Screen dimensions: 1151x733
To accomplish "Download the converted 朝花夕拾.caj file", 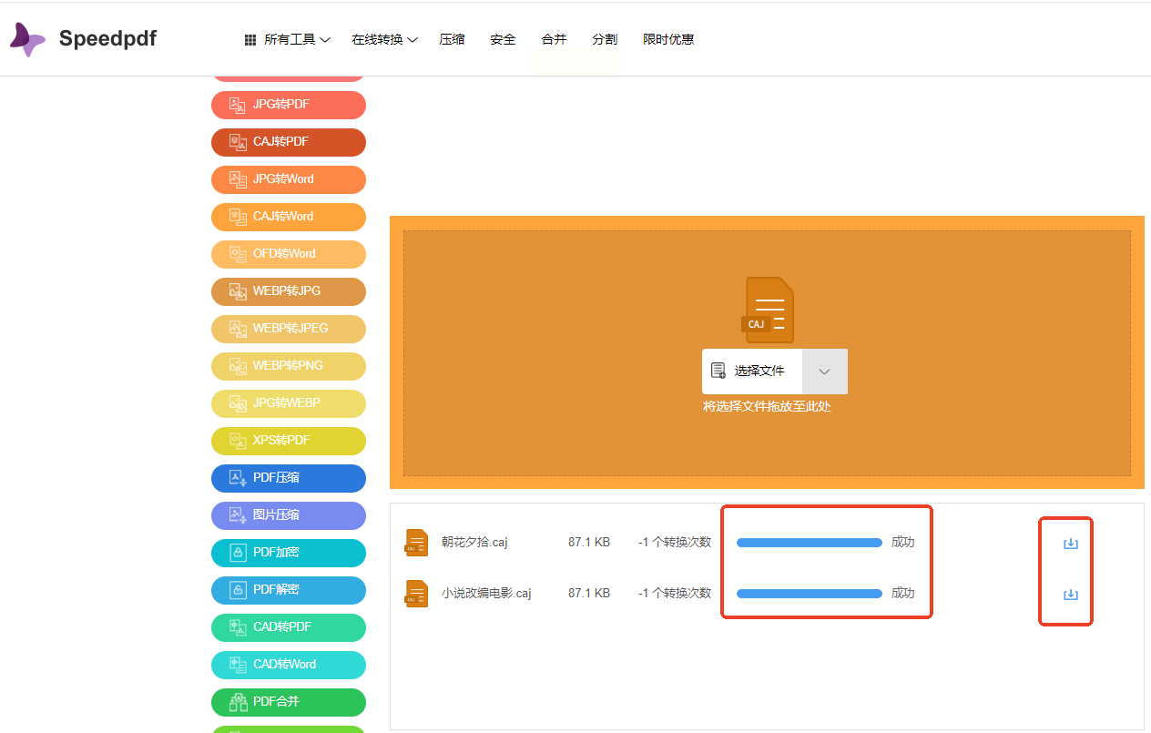I will (x=1071, y=544).
